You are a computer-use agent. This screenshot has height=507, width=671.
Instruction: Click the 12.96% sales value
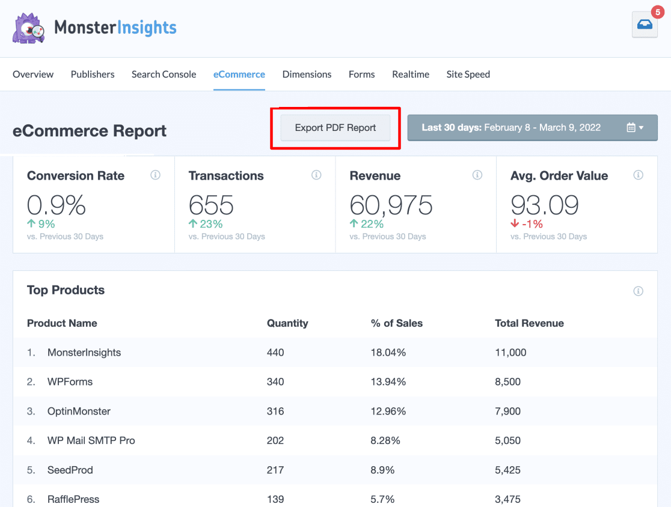point(388,411)
